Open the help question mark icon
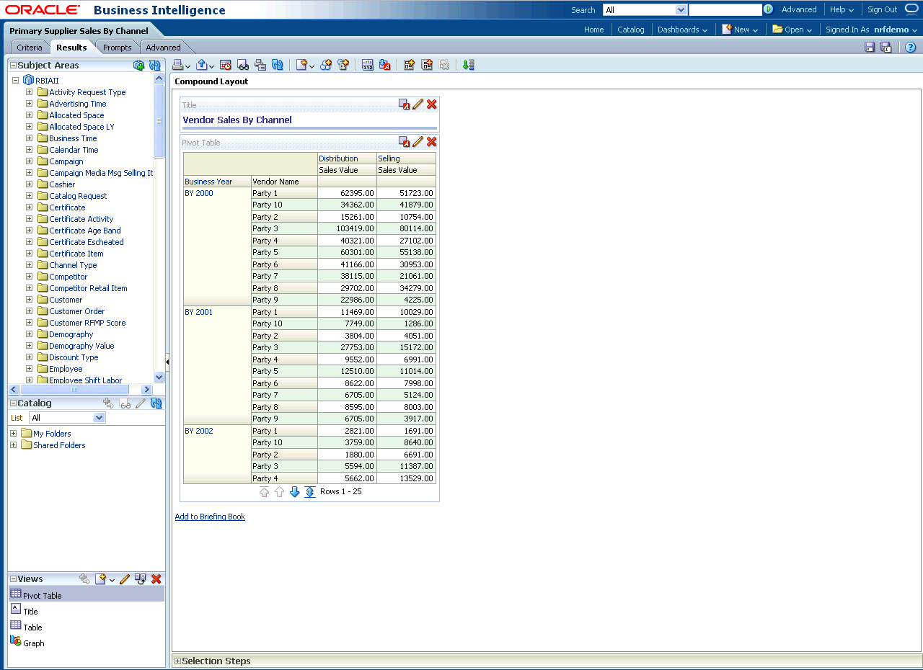The image size is (923, 670). (911, 48)
